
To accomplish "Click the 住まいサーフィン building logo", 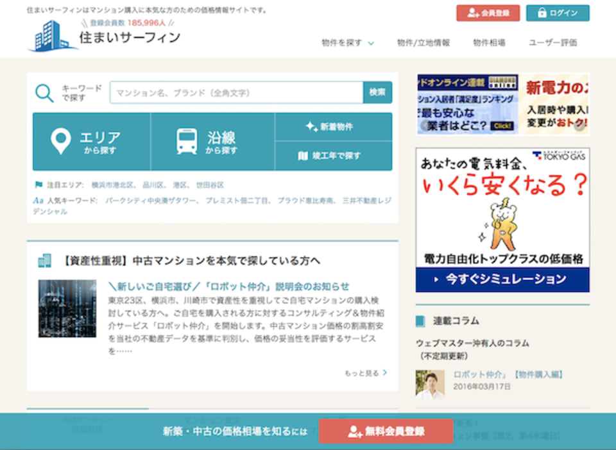I will (x=53, y=36).
